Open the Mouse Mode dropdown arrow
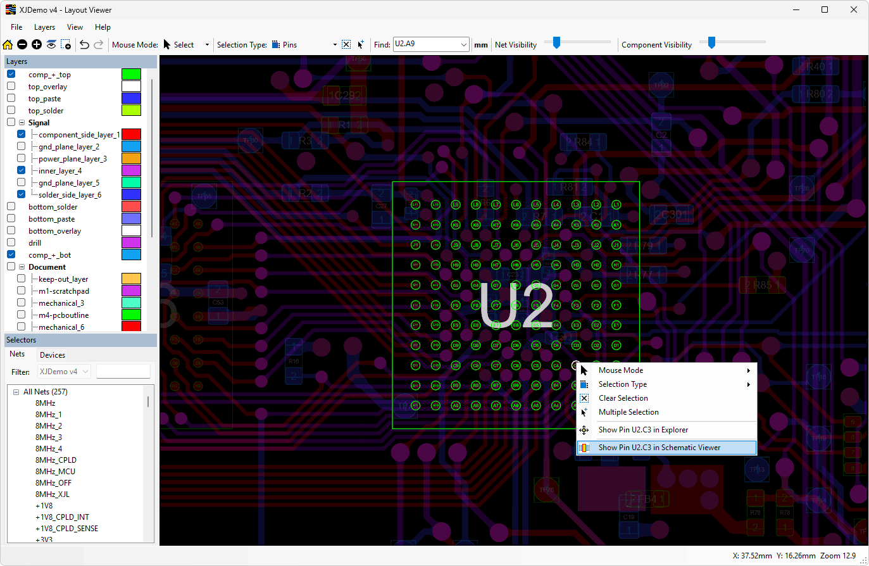 (207, 45)
